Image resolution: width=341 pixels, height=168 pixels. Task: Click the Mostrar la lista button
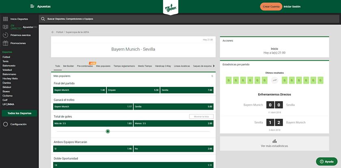coord(201,116)
